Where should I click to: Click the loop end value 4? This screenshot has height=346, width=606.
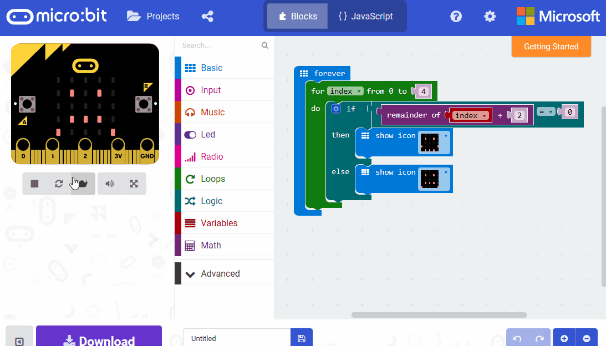pos(424,91)
